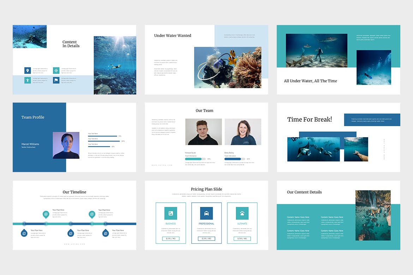
Task: Select the manta ray underwater photo
Action: click(x=313, y=149)
